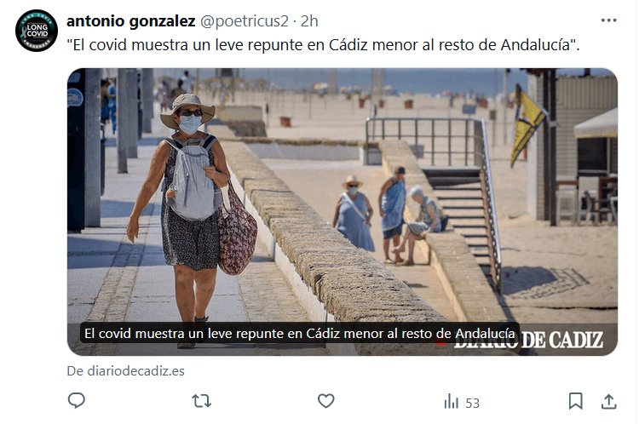
Task: Bookmark this post
Action: tap(575, 401)
